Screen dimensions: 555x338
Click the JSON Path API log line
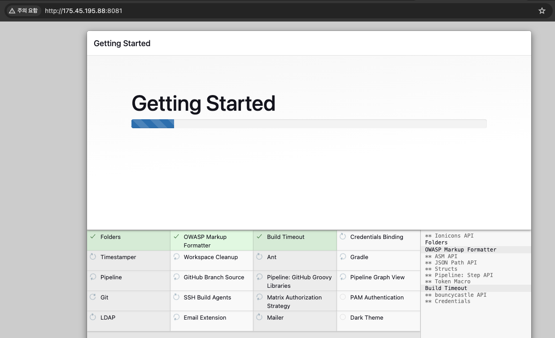(x=451, y=263)
